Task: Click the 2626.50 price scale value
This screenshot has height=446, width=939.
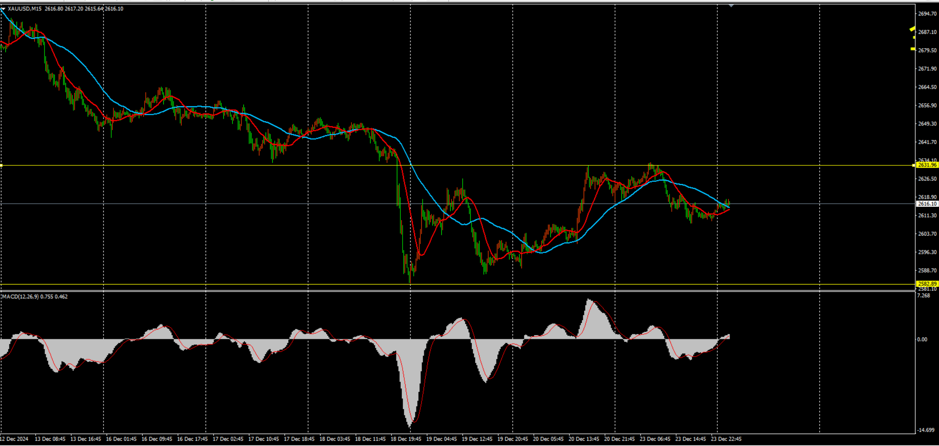Action: click(927, 179)
